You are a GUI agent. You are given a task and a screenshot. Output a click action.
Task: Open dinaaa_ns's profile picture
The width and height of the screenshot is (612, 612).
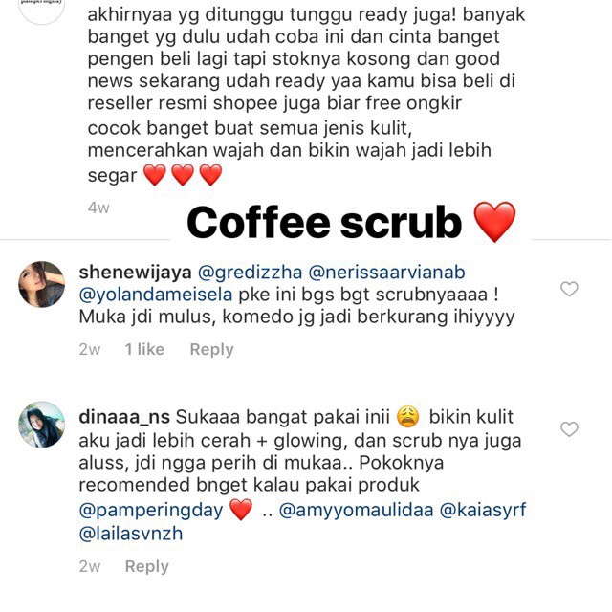pyautogui.click(x=42, y=425)
